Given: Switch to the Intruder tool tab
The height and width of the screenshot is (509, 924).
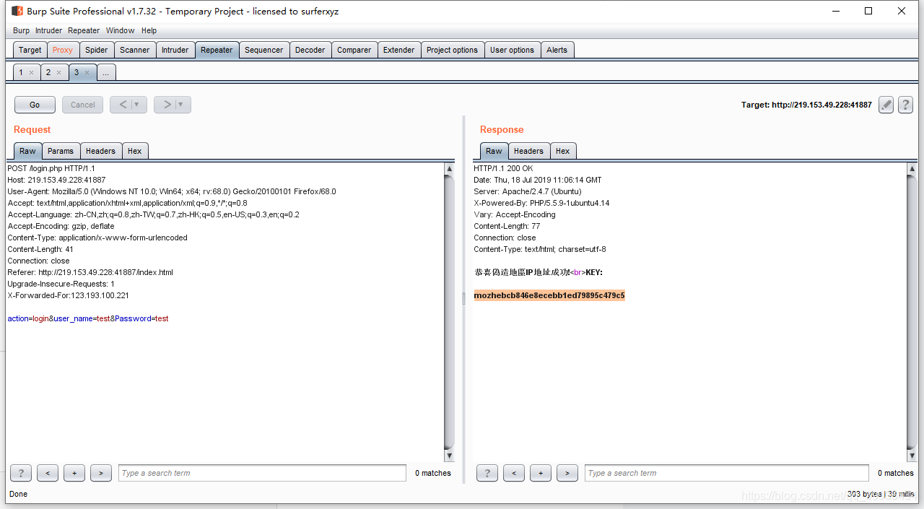Looking at the screenshot, I should pos(175,50).
